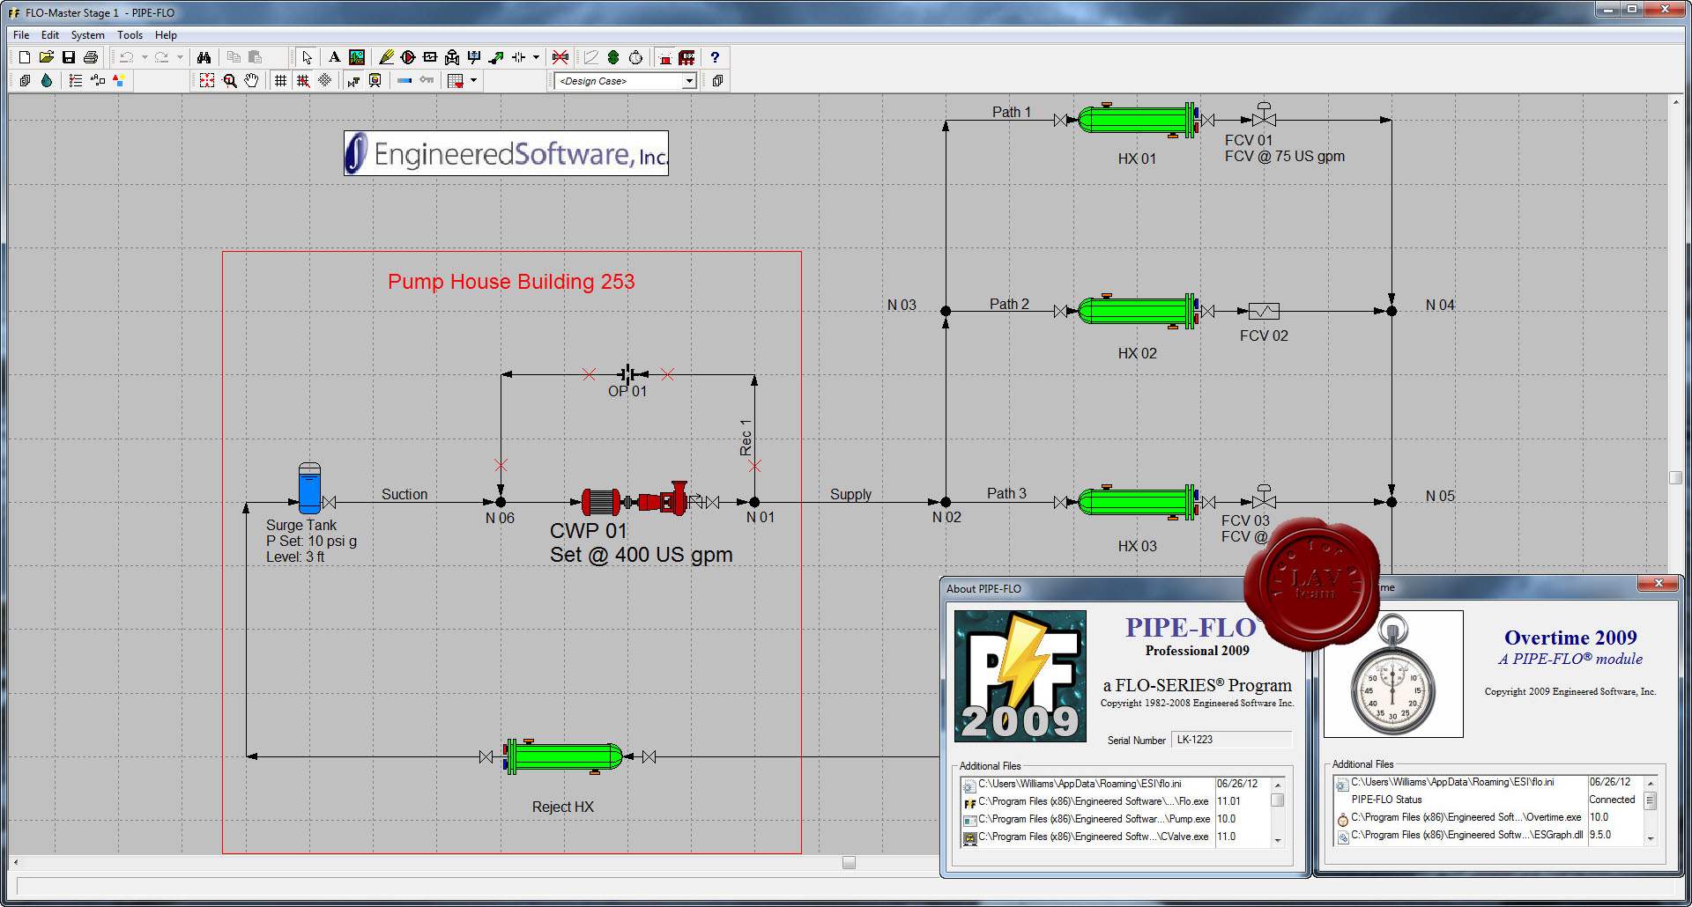Select the pipe drawing pencil tool

(386, 57)
